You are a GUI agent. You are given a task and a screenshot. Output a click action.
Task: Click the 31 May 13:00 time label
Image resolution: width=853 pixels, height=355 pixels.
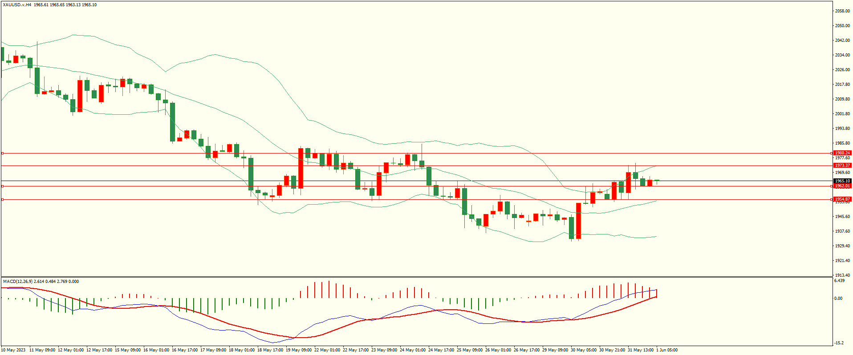click(640, 350)
